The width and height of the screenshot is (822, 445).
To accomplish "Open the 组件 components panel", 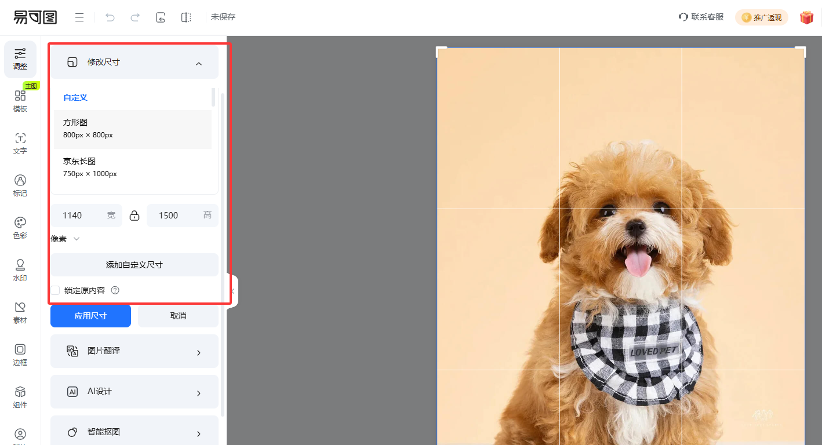I will click(x=20, y=397).
